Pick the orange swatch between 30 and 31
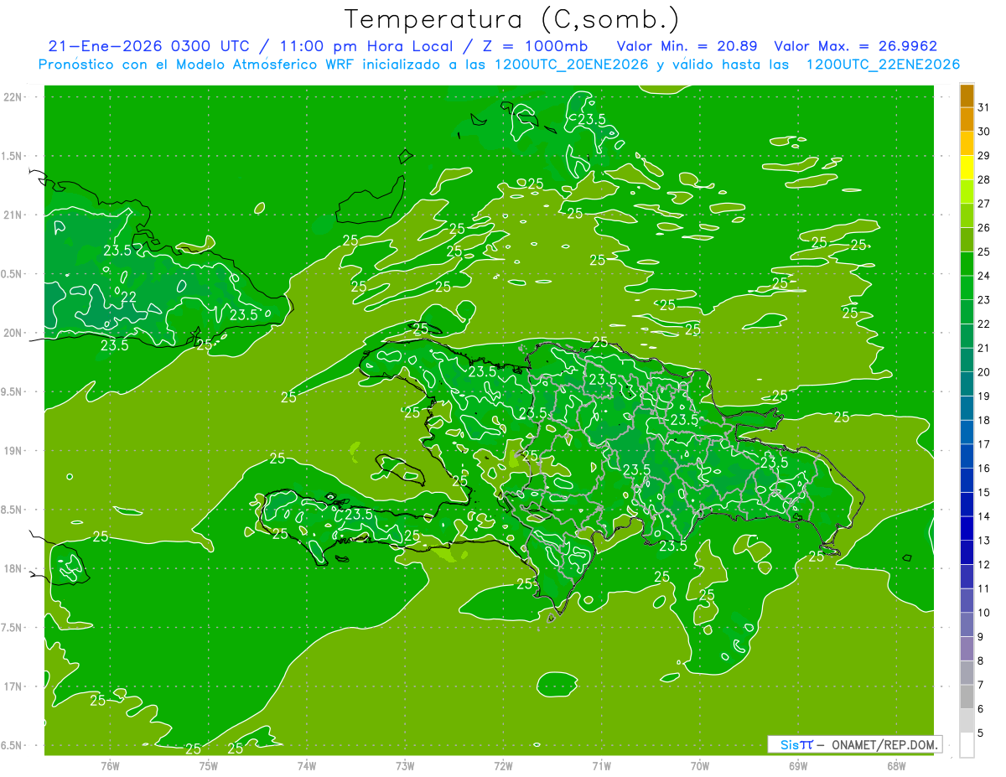This screenshot has height=777, width=1006. (967, 120)
